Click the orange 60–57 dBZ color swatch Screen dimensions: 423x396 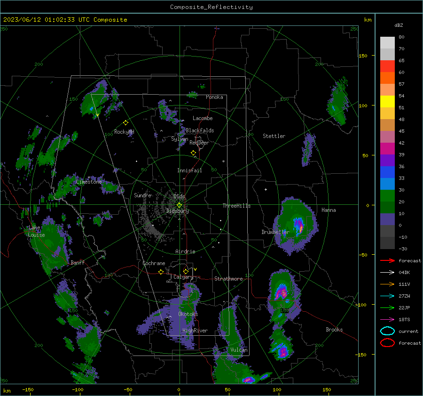point(387,78)
